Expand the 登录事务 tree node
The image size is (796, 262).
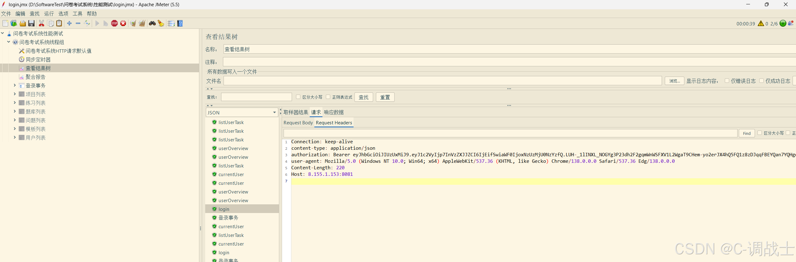[x=15, y=85]
